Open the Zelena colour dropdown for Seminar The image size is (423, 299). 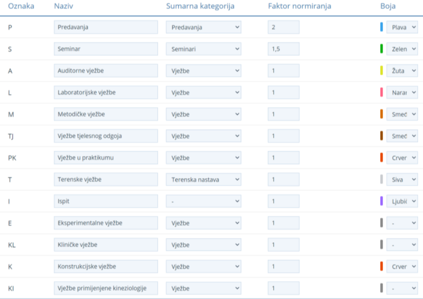402,49
